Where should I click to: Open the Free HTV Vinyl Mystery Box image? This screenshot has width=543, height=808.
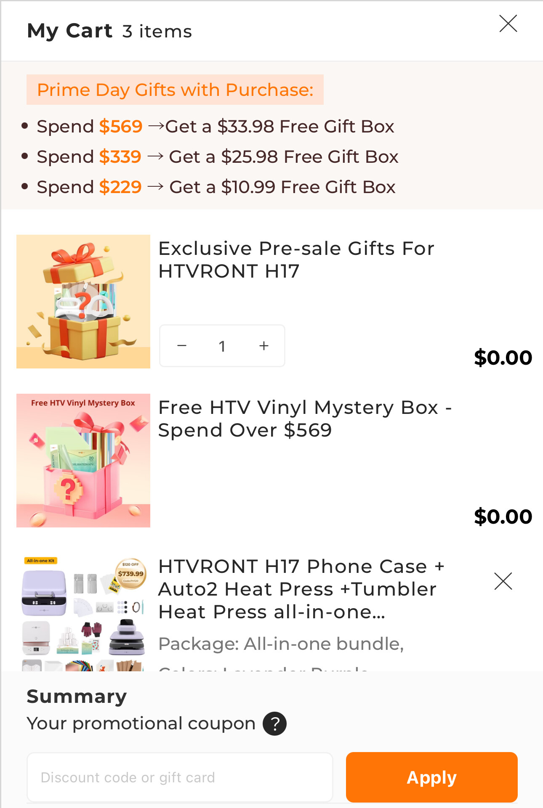pyautogui.click(x=83, y=461)
